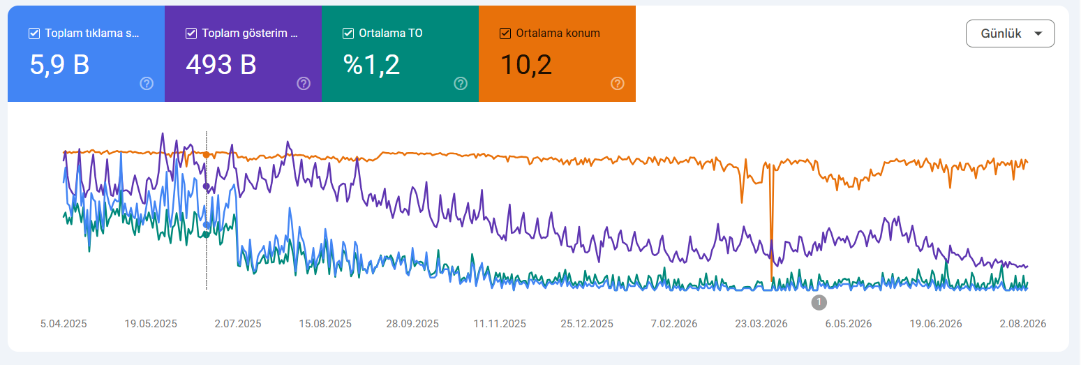The width and height of the screenshot is (1081, 365).
Task: Uncheck the Toplam tıklama checkbox
Action: [34, 33]
